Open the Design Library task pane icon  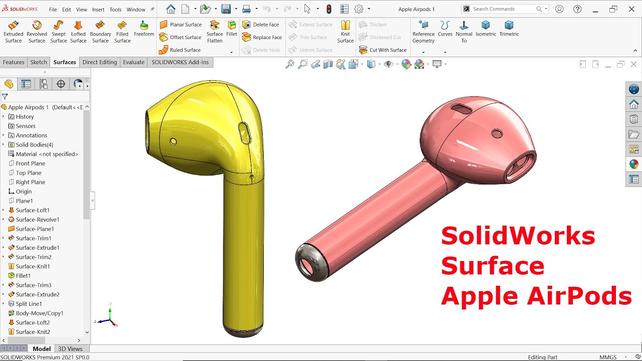[x=634, y=119]
